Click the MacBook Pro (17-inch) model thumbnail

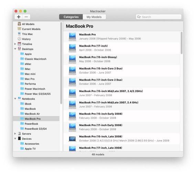tap(72, 48)
